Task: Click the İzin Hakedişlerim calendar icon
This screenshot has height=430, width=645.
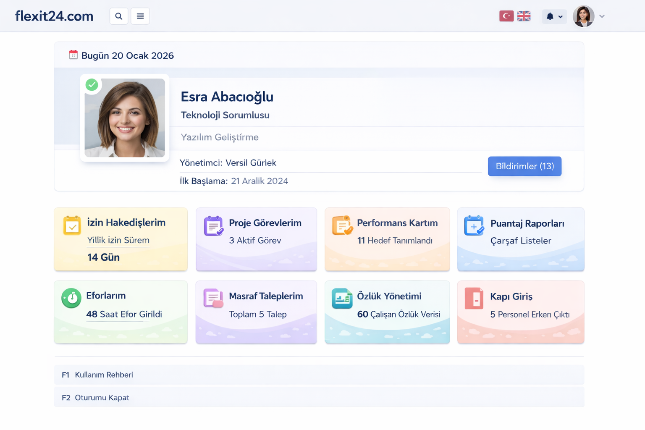Action: 72,225
